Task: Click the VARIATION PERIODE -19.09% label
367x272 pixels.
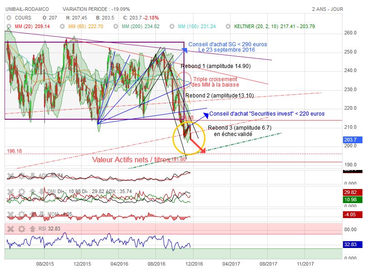Action: [96, 9]
